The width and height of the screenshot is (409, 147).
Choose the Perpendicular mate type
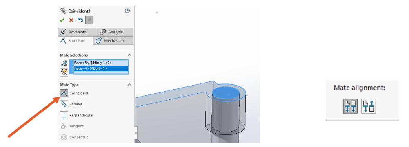coord(77,115)
